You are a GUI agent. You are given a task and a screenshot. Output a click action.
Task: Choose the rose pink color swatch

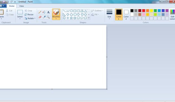tap(144, 14)
